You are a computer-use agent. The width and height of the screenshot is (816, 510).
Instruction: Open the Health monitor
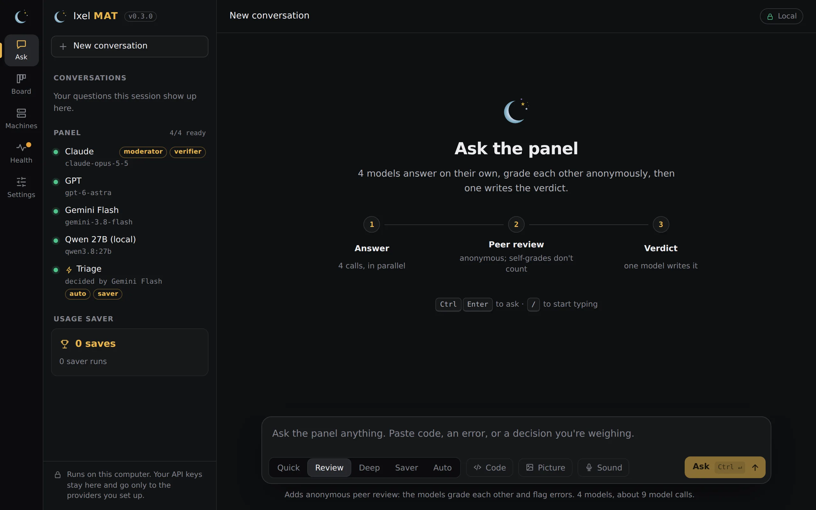tap(21, 153)
